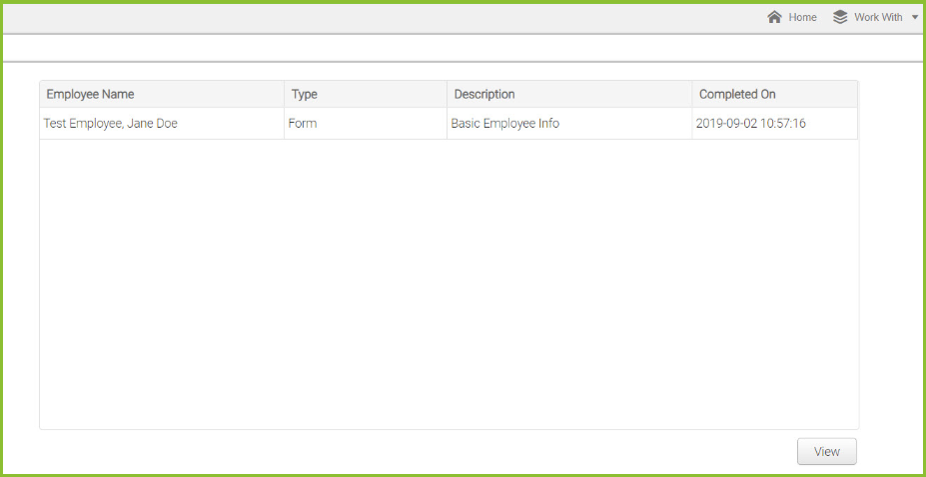The width and height of the screenshot is (926, 477).
Task: Sort by Description column header
Action: (x=569, y=95)
